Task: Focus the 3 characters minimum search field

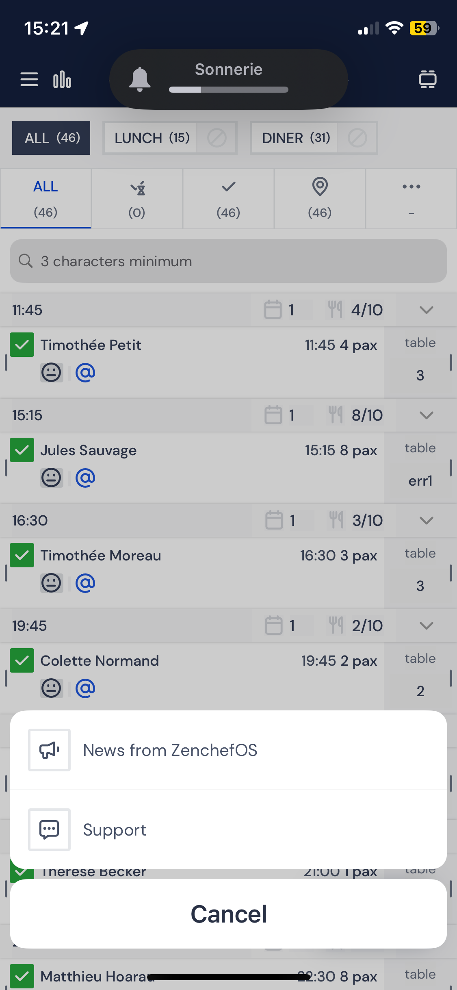Action: tap(228, 261)
